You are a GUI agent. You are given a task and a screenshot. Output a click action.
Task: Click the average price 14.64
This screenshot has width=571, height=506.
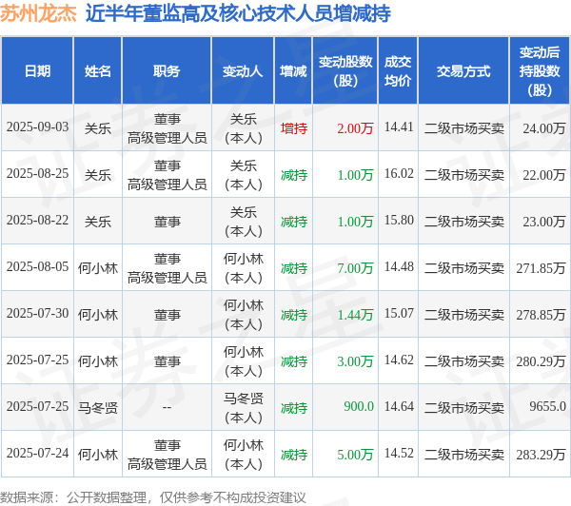(x=399, y=406)
